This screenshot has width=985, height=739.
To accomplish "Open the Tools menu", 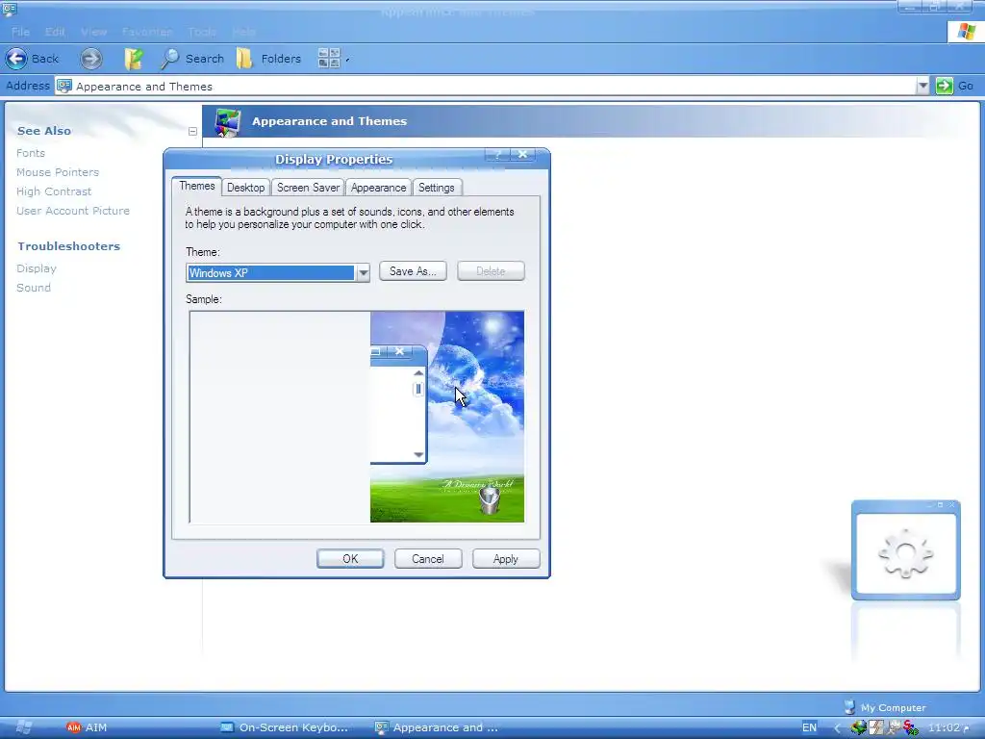I will click(x=202, y=32).
